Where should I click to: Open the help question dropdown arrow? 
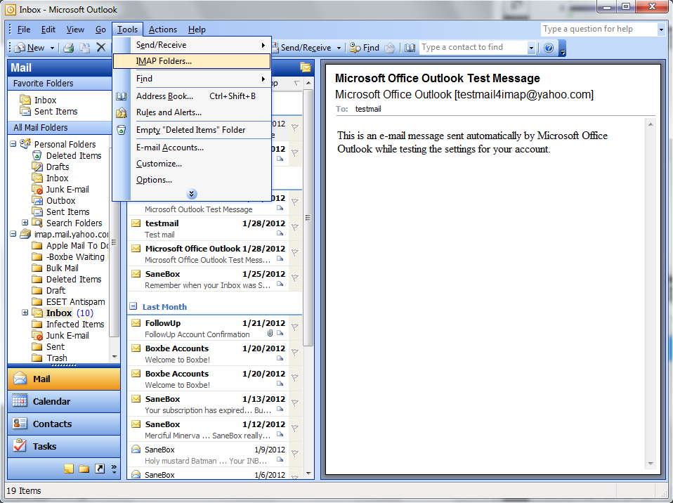click(661, 30)
